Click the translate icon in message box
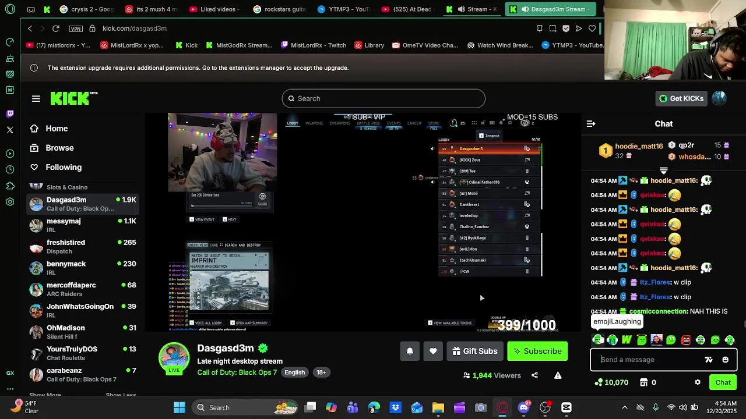 pos(709,360)
